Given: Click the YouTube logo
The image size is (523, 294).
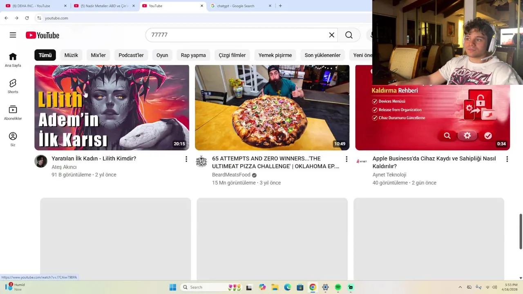Looking at the screenshot, I should tap(42, 35).
